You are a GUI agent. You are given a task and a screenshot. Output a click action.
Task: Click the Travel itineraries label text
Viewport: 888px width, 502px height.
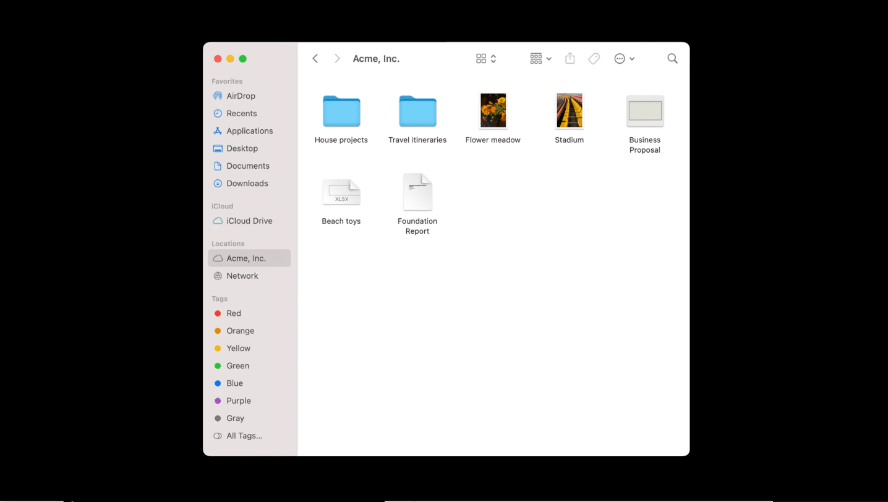(417, 140)
